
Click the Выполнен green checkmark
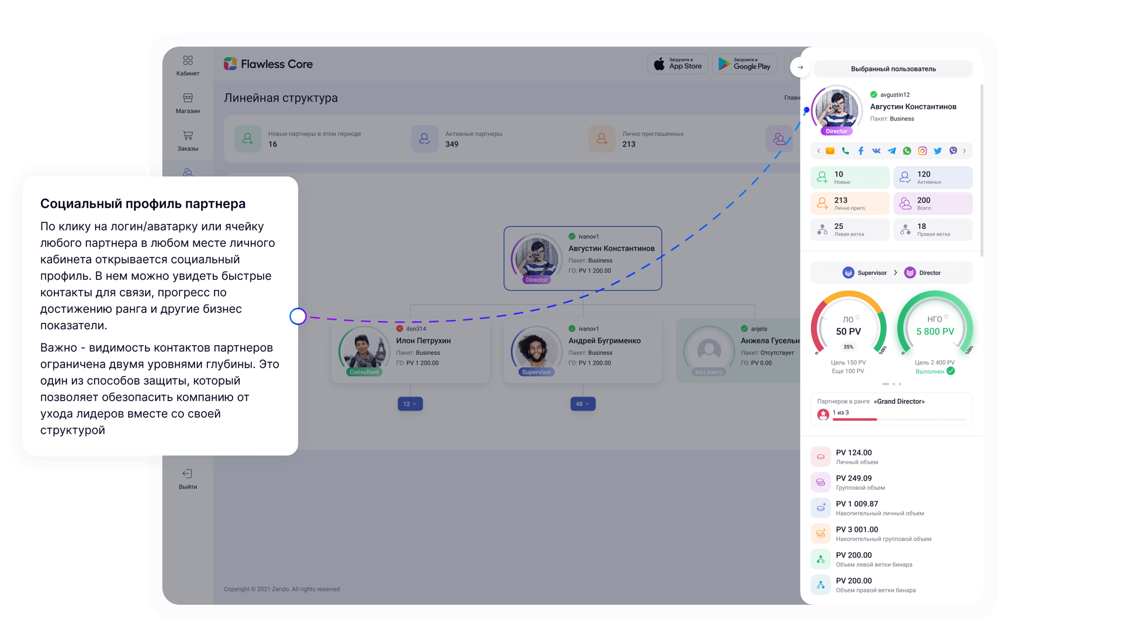point(951,371)
